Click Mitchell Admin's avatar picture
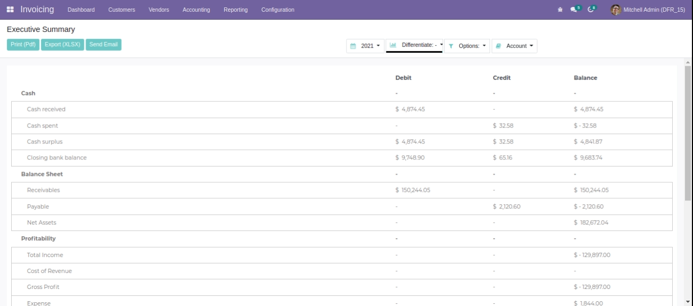The image size is (693, 306). pos(616,10)
